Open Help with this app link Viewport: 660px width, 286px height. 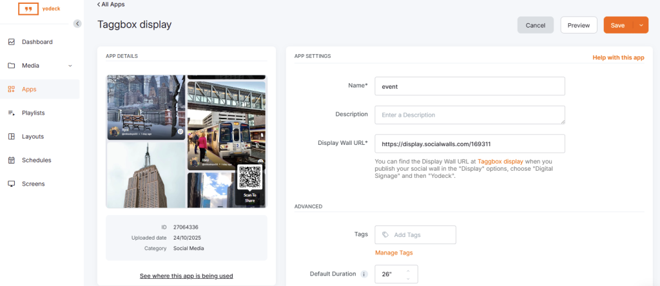618,57
